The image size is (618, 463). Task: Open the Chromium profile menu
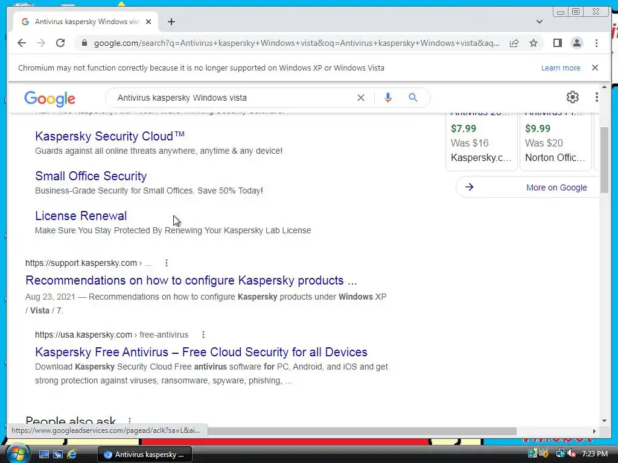[x=576, y=43]
